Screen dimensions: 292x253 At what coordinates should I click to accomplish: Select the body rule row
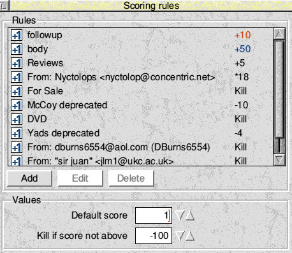pyautogui.click(x=140, y=49)
